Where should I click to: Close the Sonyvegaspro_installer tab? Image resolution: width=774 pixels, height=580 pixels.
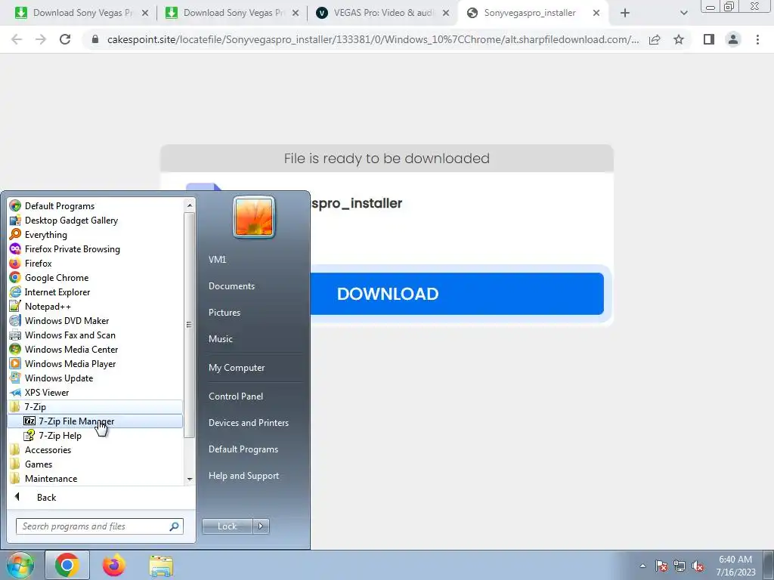point(596,13)
